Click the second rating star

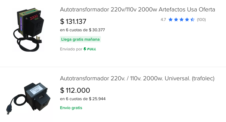point(176,20)
